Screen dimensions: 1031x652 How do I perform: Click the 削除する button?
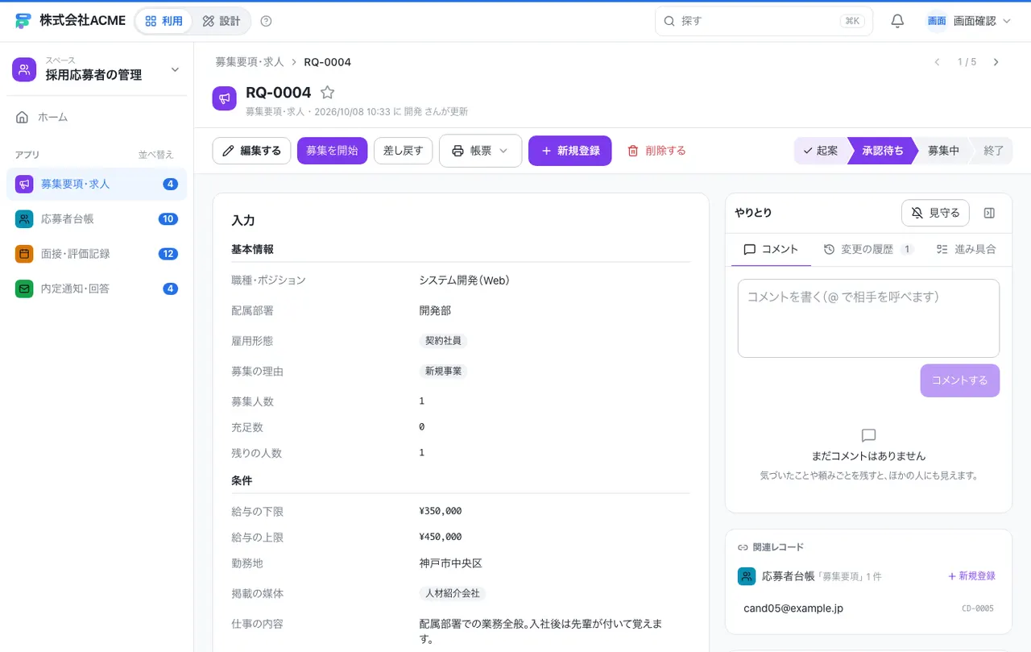(x=656, y=151)
